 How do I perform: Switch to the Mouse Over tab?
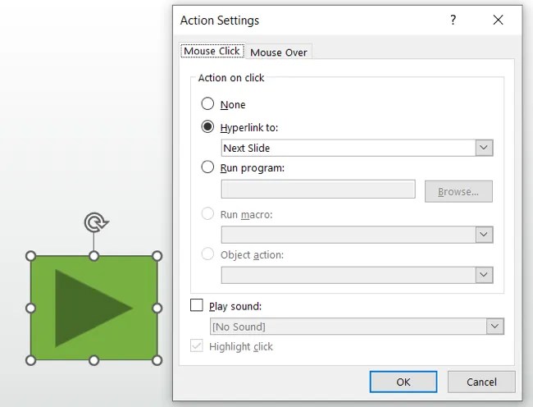tap(279, 52)
